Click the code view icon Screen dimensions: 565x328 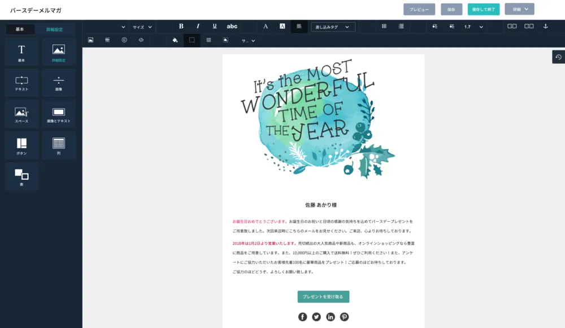point(141,40)
